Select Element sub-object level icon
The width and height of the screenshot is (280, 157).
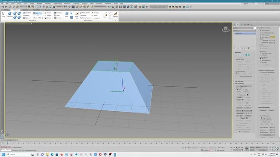point(249,55)
